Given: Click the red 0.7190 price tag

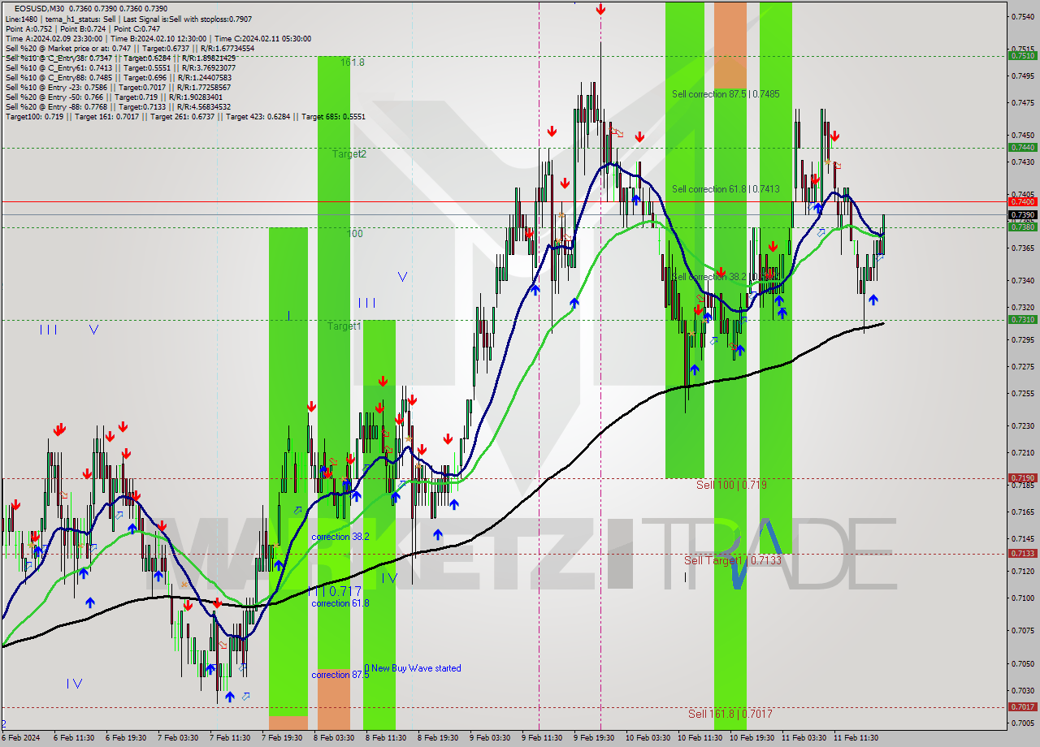Looking at the screenshot, I should tap(1022, 477).
